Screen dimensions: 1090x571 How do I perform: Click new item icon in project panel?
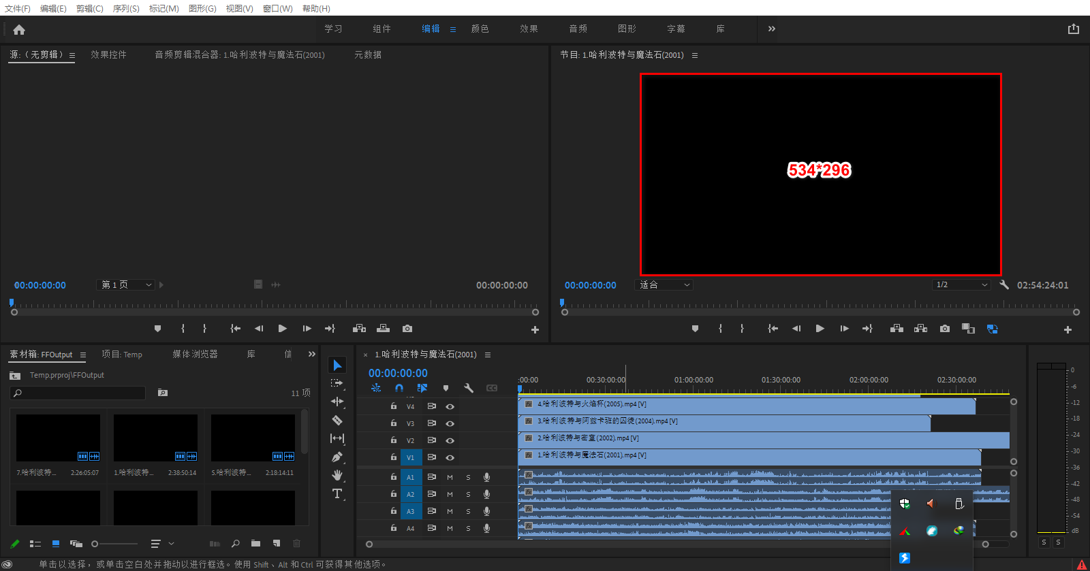277,544
